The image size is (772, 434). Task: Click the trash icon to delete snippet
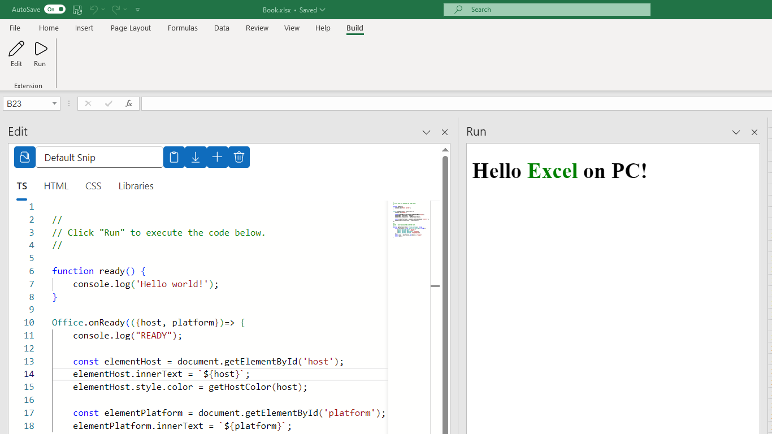(239, 157)
